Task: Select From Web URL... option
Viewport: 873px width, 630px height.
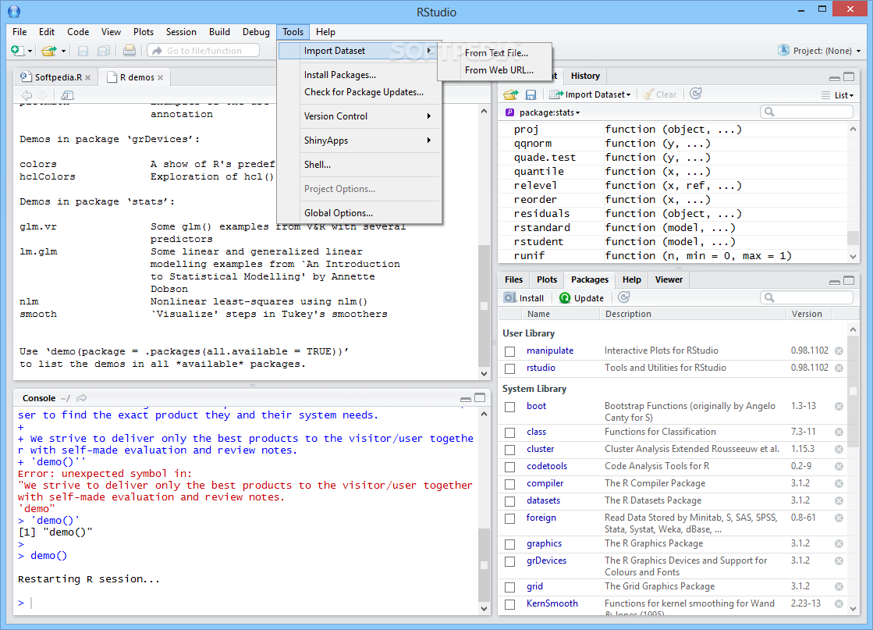Action: click(495, 70)
